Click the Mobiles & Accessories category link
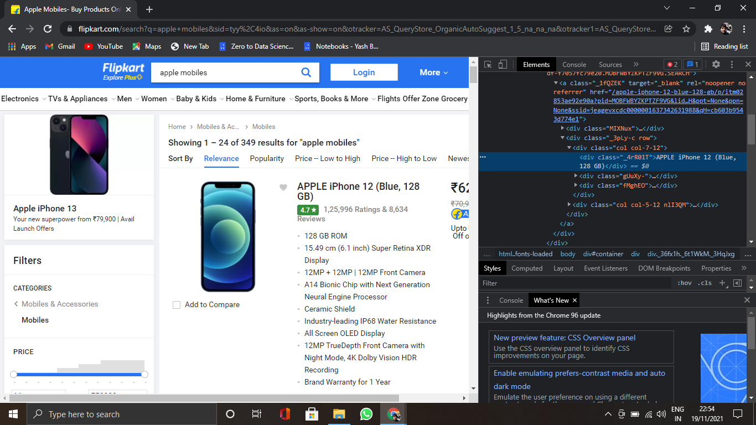The height and width of the screenshot is (425, 756). [x=60, y=304]
